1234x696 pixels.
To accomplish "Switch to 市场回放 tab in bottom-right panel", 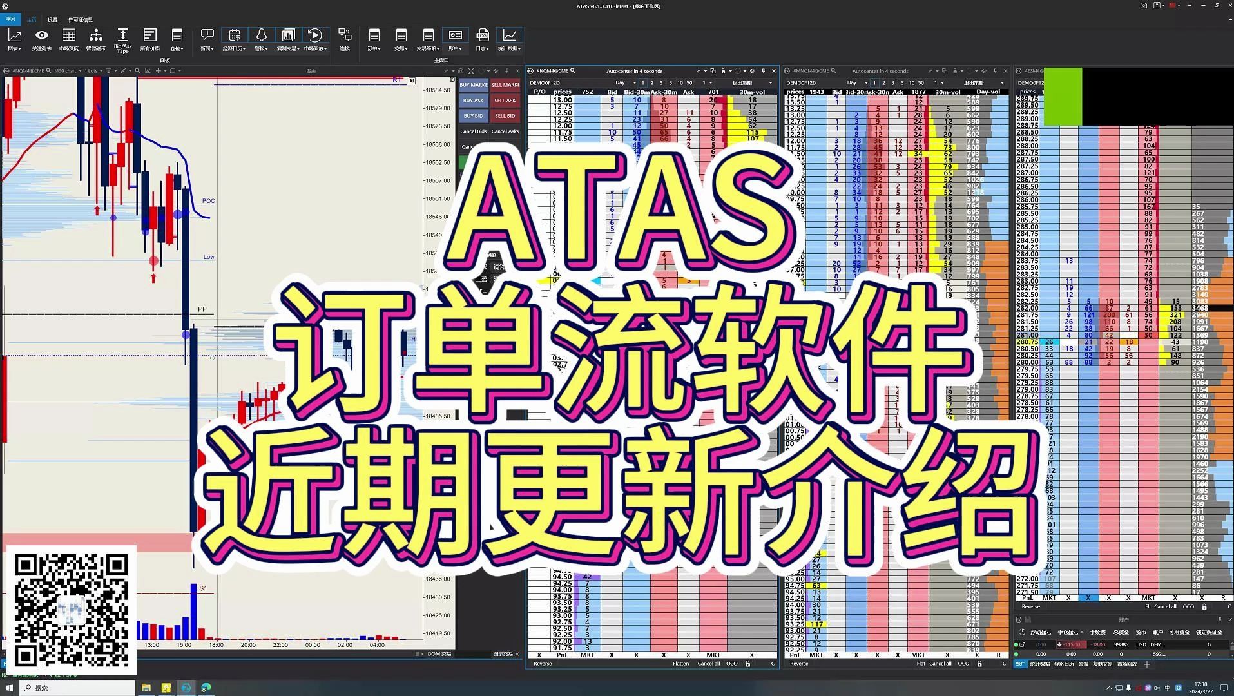I will click(x=1127, y=664).
